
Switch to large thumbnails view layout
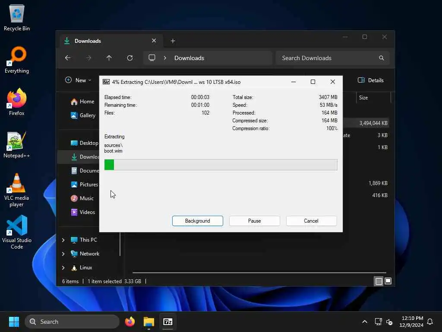388,281
